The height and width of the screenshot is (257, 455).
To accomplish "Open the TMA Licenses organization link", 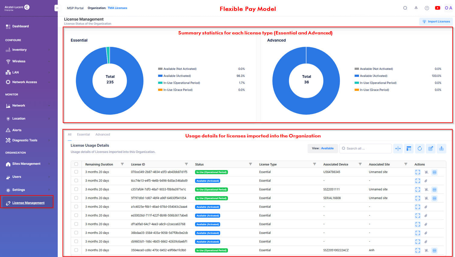I will [x=117, y=8].
